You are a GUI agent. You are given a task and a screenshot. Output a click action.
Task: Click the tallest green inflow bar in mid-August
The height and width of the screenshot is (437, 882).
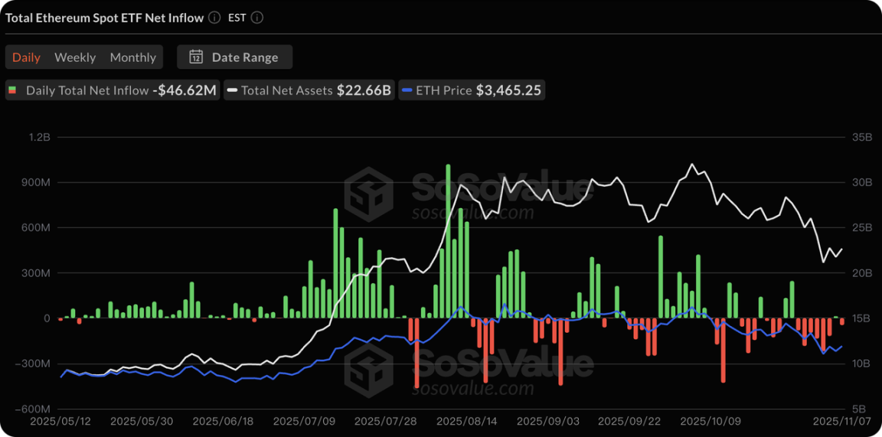tap(448, 241)
